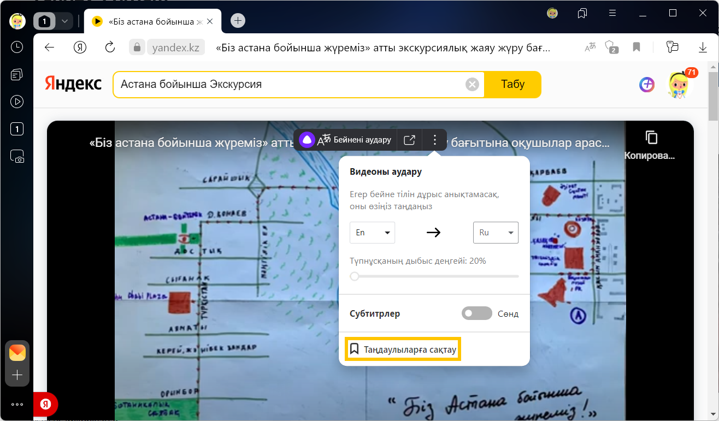Open the «En» source language dropdown
719x421 pixels.
372,233
